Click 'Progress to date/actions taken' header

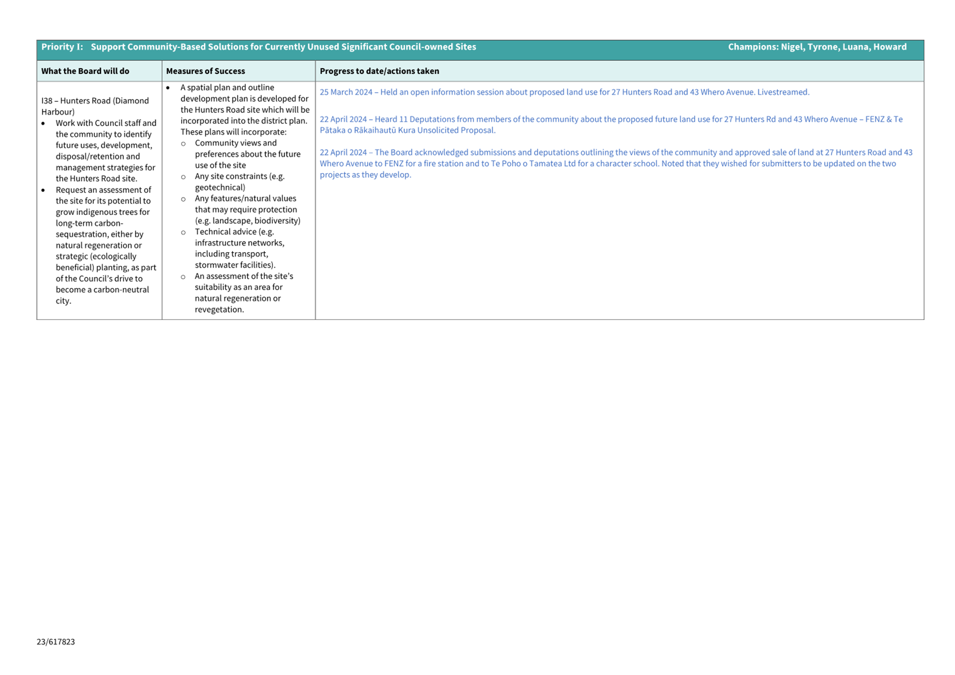379,71
